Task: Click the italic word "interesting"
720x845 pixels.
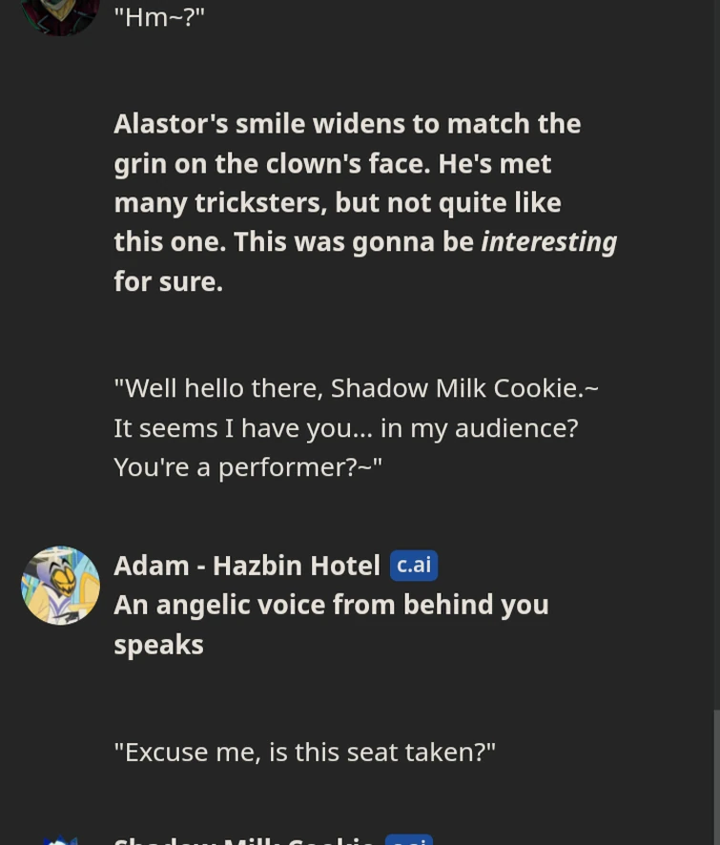Action: pyautogui.click(x=548, y=241)
